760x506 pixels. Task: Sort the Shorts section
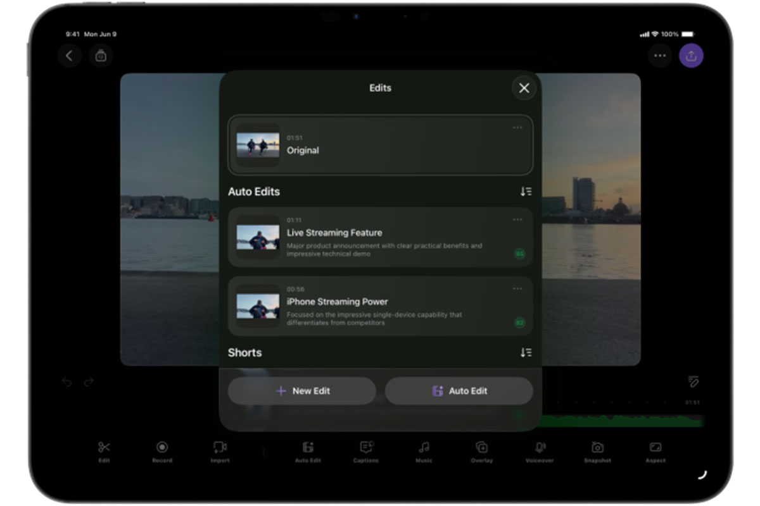(x=526, y=352)
